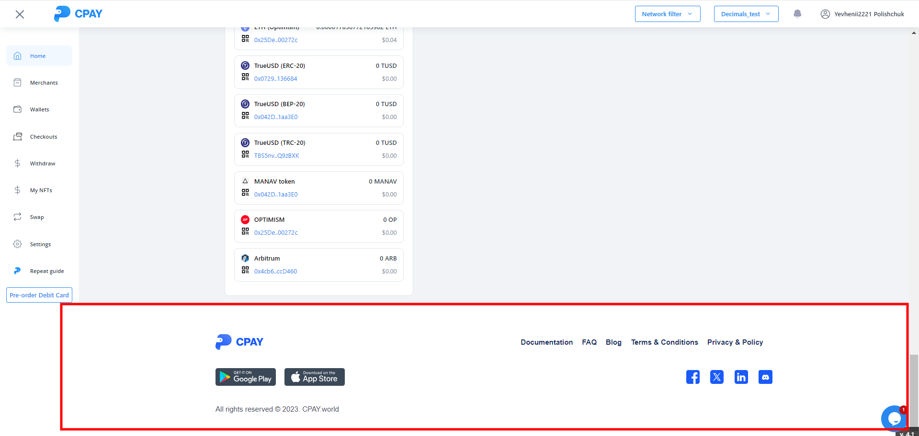Open the Decimals_test dropdown
919x436 pixels.
[746, 14]
